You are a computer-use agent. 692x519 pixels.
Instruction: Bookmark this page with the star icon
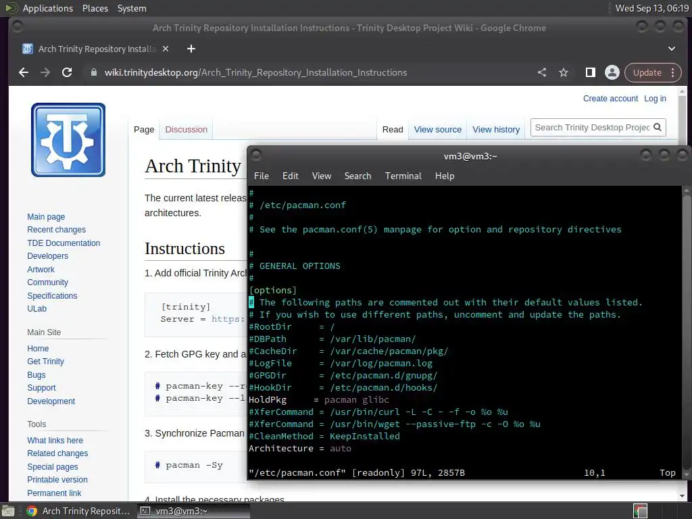click(x=564, y=72)
